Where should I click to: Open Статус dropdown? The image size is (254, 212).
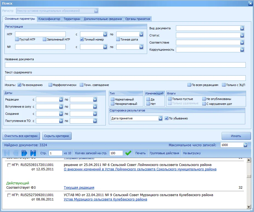tap(242, 35)
